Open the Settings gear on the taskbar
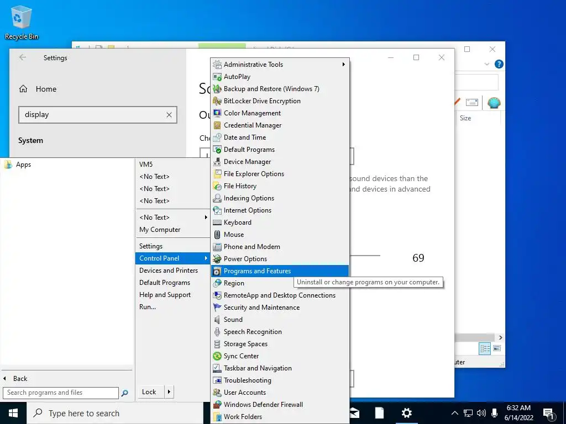Viewport: 566px width, 424px height. click(407, 413)
